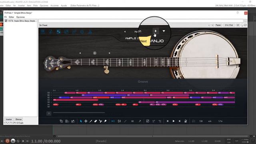This screenshot has width=256, height=144.
Task: Select the scissors split tool
Action: (x=100, y=121)
